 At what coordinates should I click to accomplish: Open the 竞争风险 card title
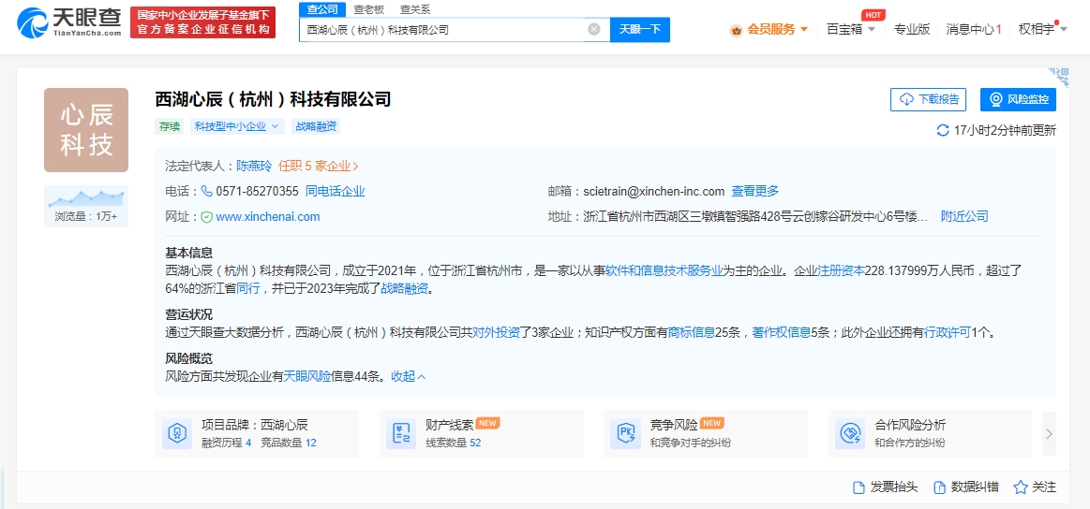[673, 425]
